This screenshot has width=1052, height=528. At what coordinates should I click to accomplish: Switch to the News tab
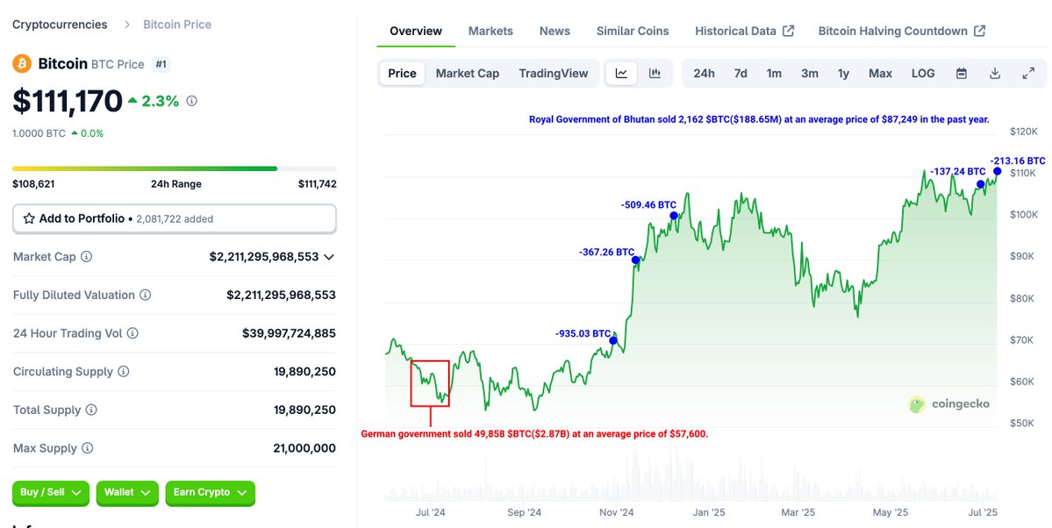[555, 31]
